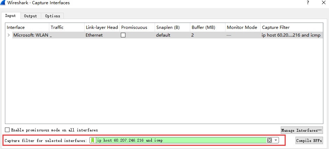Toggle promiscuous checkbox for Microsoft WLAN
The width and height of the screenshot is (329, 149).
coord(123,35)
